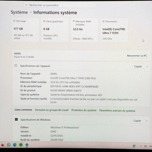Select the build number 26200.7922
The image size is (152, 152).
click(57, 140)
